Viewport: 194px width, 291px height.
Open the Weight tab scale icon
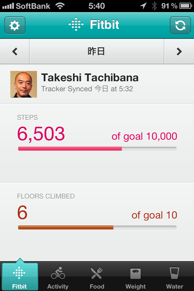pyautogui.click(x=135, y=274)
